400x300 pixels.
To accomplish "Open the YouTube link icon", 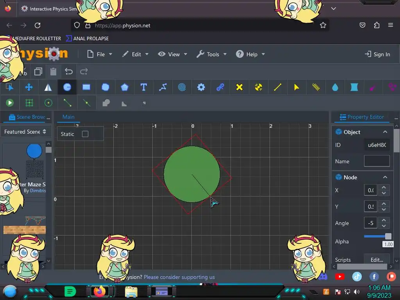I will (x=339, y=277).
